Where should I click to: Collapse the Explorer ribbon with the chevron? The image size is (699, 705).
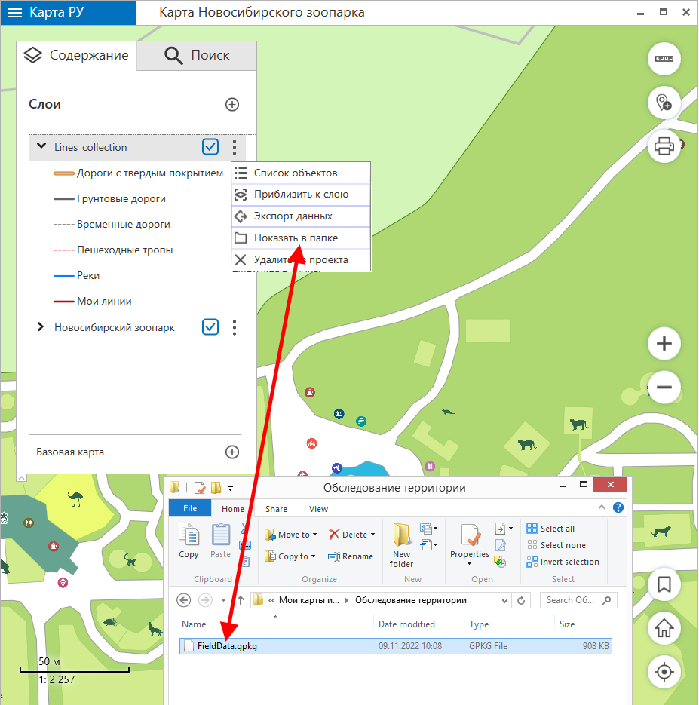[602, 507]
